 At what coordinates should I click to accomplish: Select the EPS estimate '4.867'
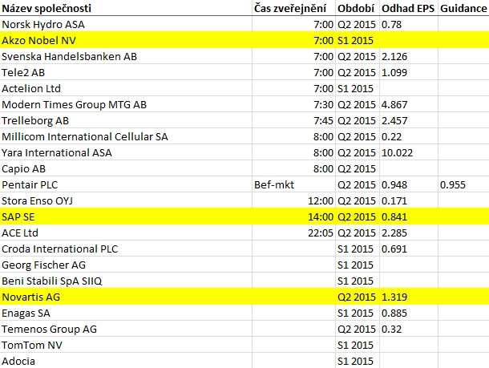(409, 104)
